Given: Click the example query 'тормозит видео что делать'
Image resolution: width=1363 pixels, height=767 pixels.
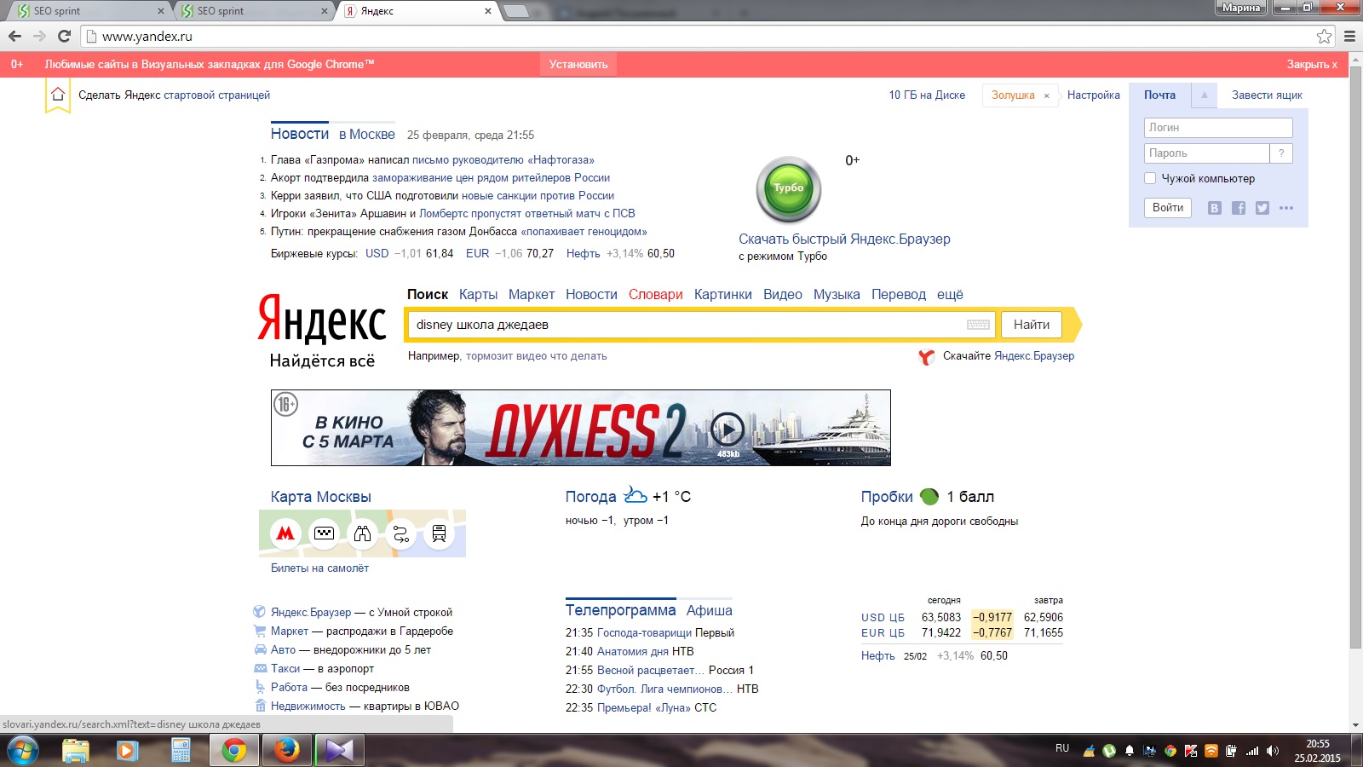Looking at the screenshot, I should tap(537, 356).
